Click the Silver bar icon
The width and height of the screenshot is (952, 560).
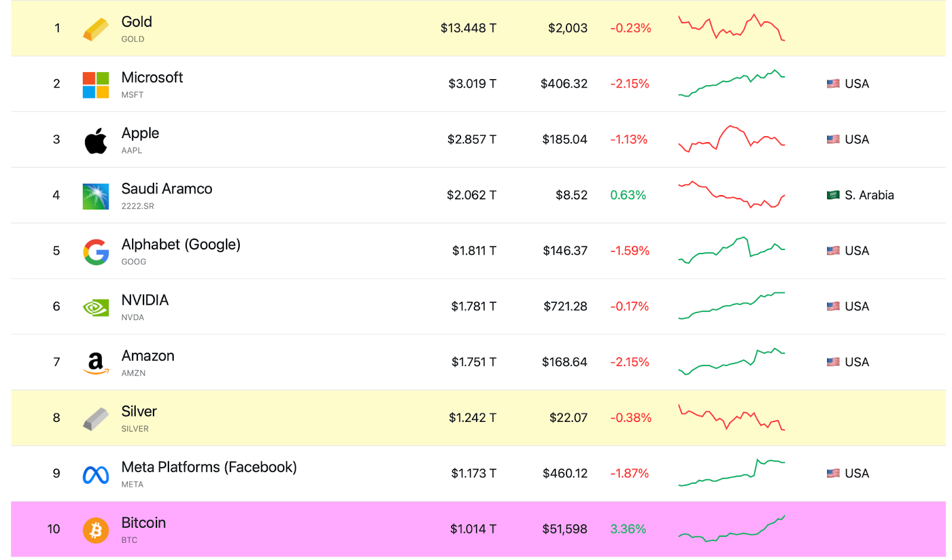pyautogui.click(x=95, y=419)
